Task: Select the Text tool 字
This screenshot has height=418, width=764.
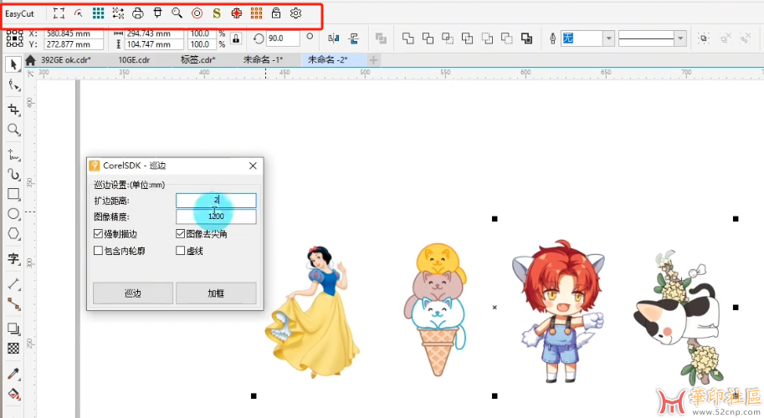Action: point(13,259)
